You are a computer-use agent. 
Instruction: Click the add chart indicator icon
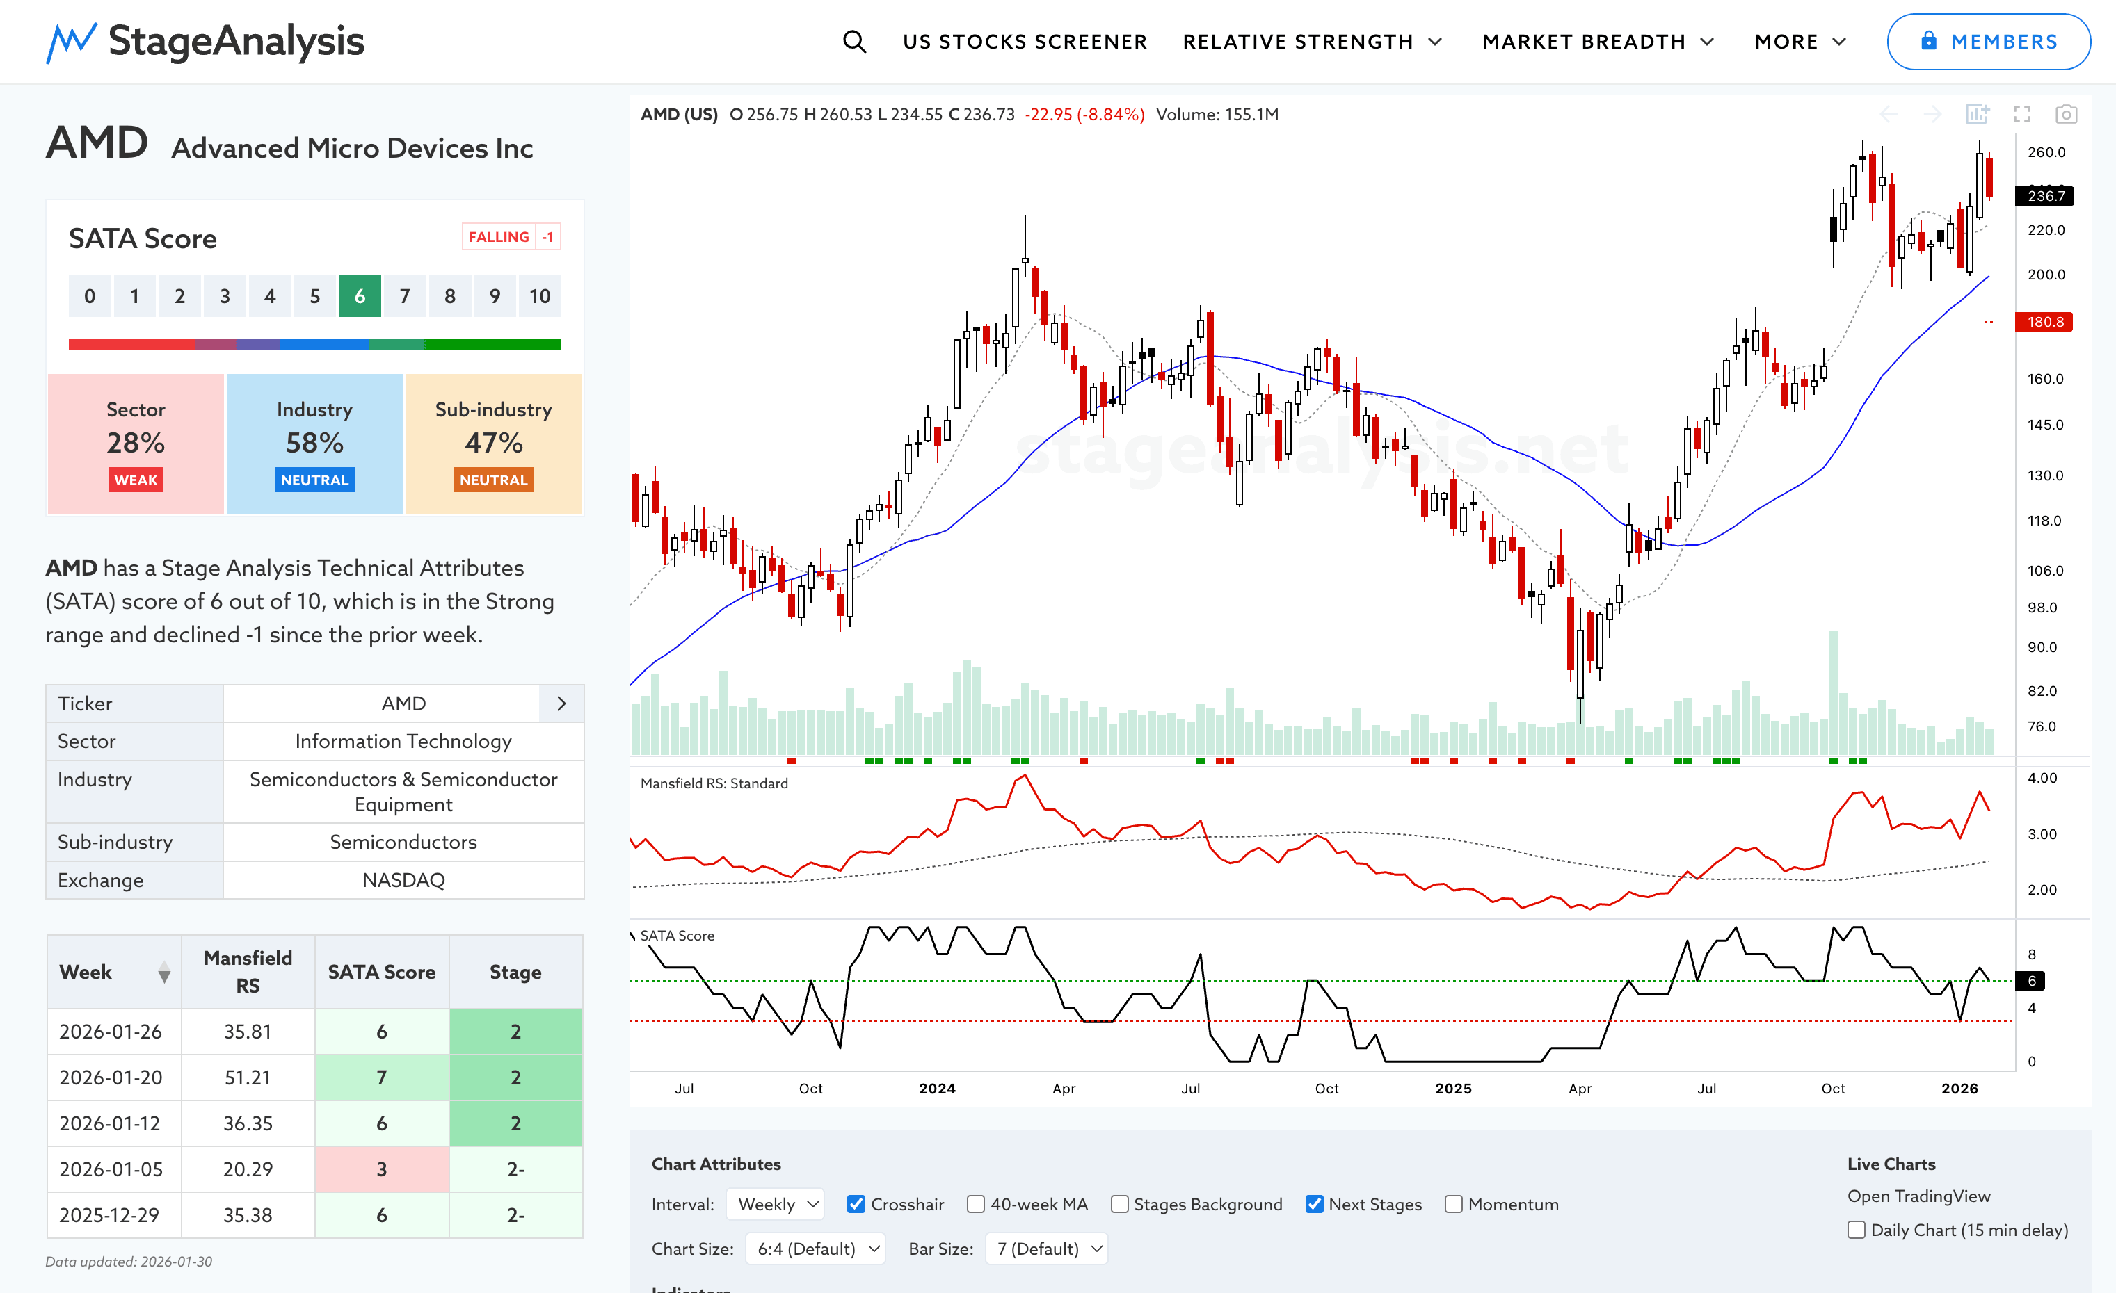point(1977,114)
